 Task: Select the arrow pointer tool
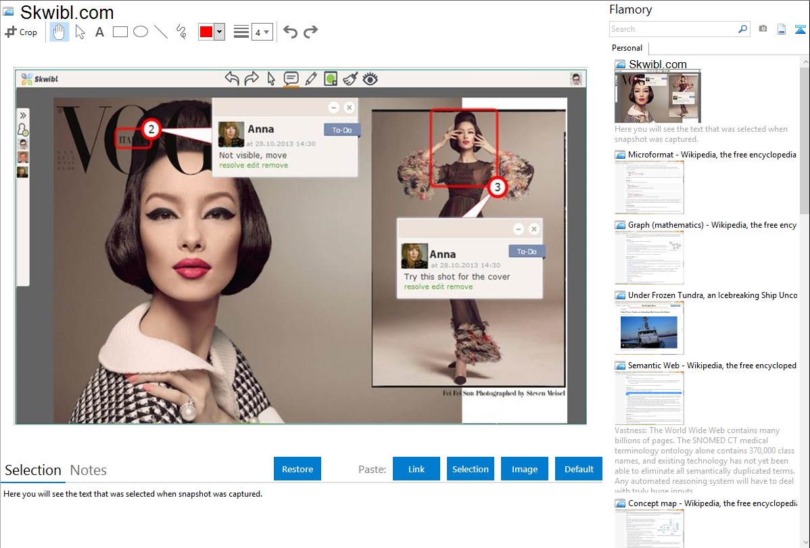click(x=80, y=32)
